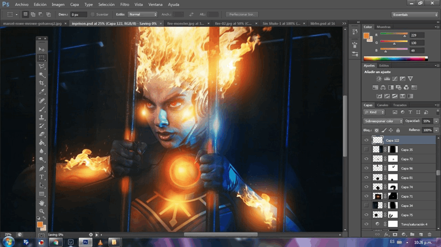Hide the Capa 74 layer

(x=366, y=187)
